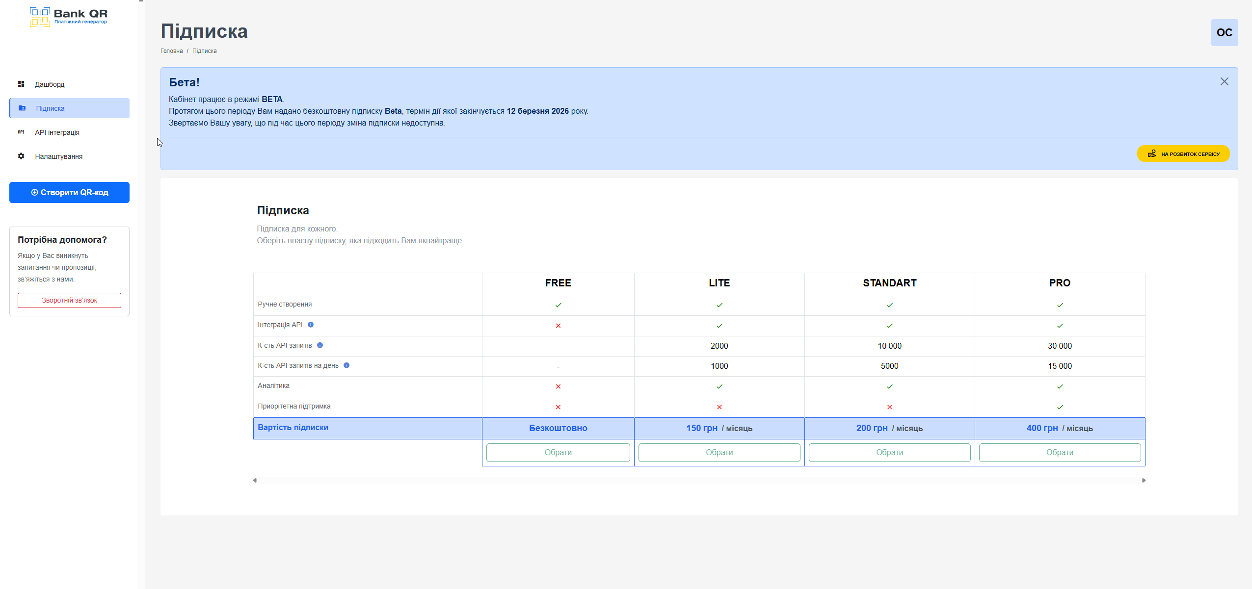This screenshot has width=1252, height=589.
Task: Open the Налаштування menu item
Action: (x=58, y=156)
